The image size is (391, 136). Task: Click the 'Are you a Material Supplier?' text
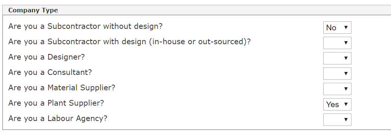[62, 88]
